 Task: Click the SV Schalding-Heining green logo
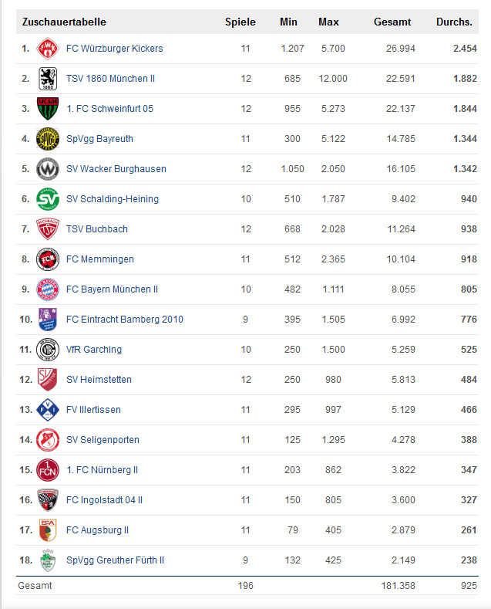coord(48,199)
